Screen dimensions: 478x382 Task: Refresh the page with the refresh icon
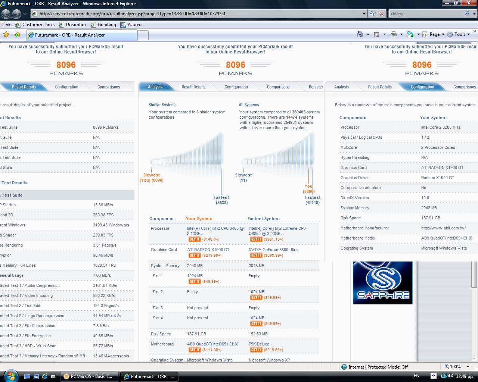(x=372, y=13)
